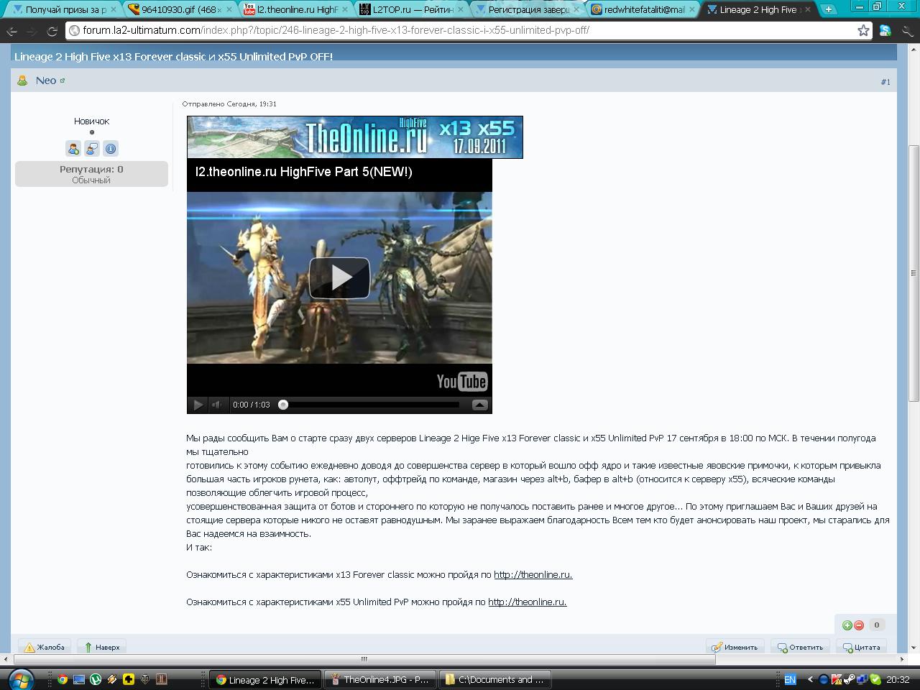Open the Neo user profile link
920x690 pixels.
[46, 80]
